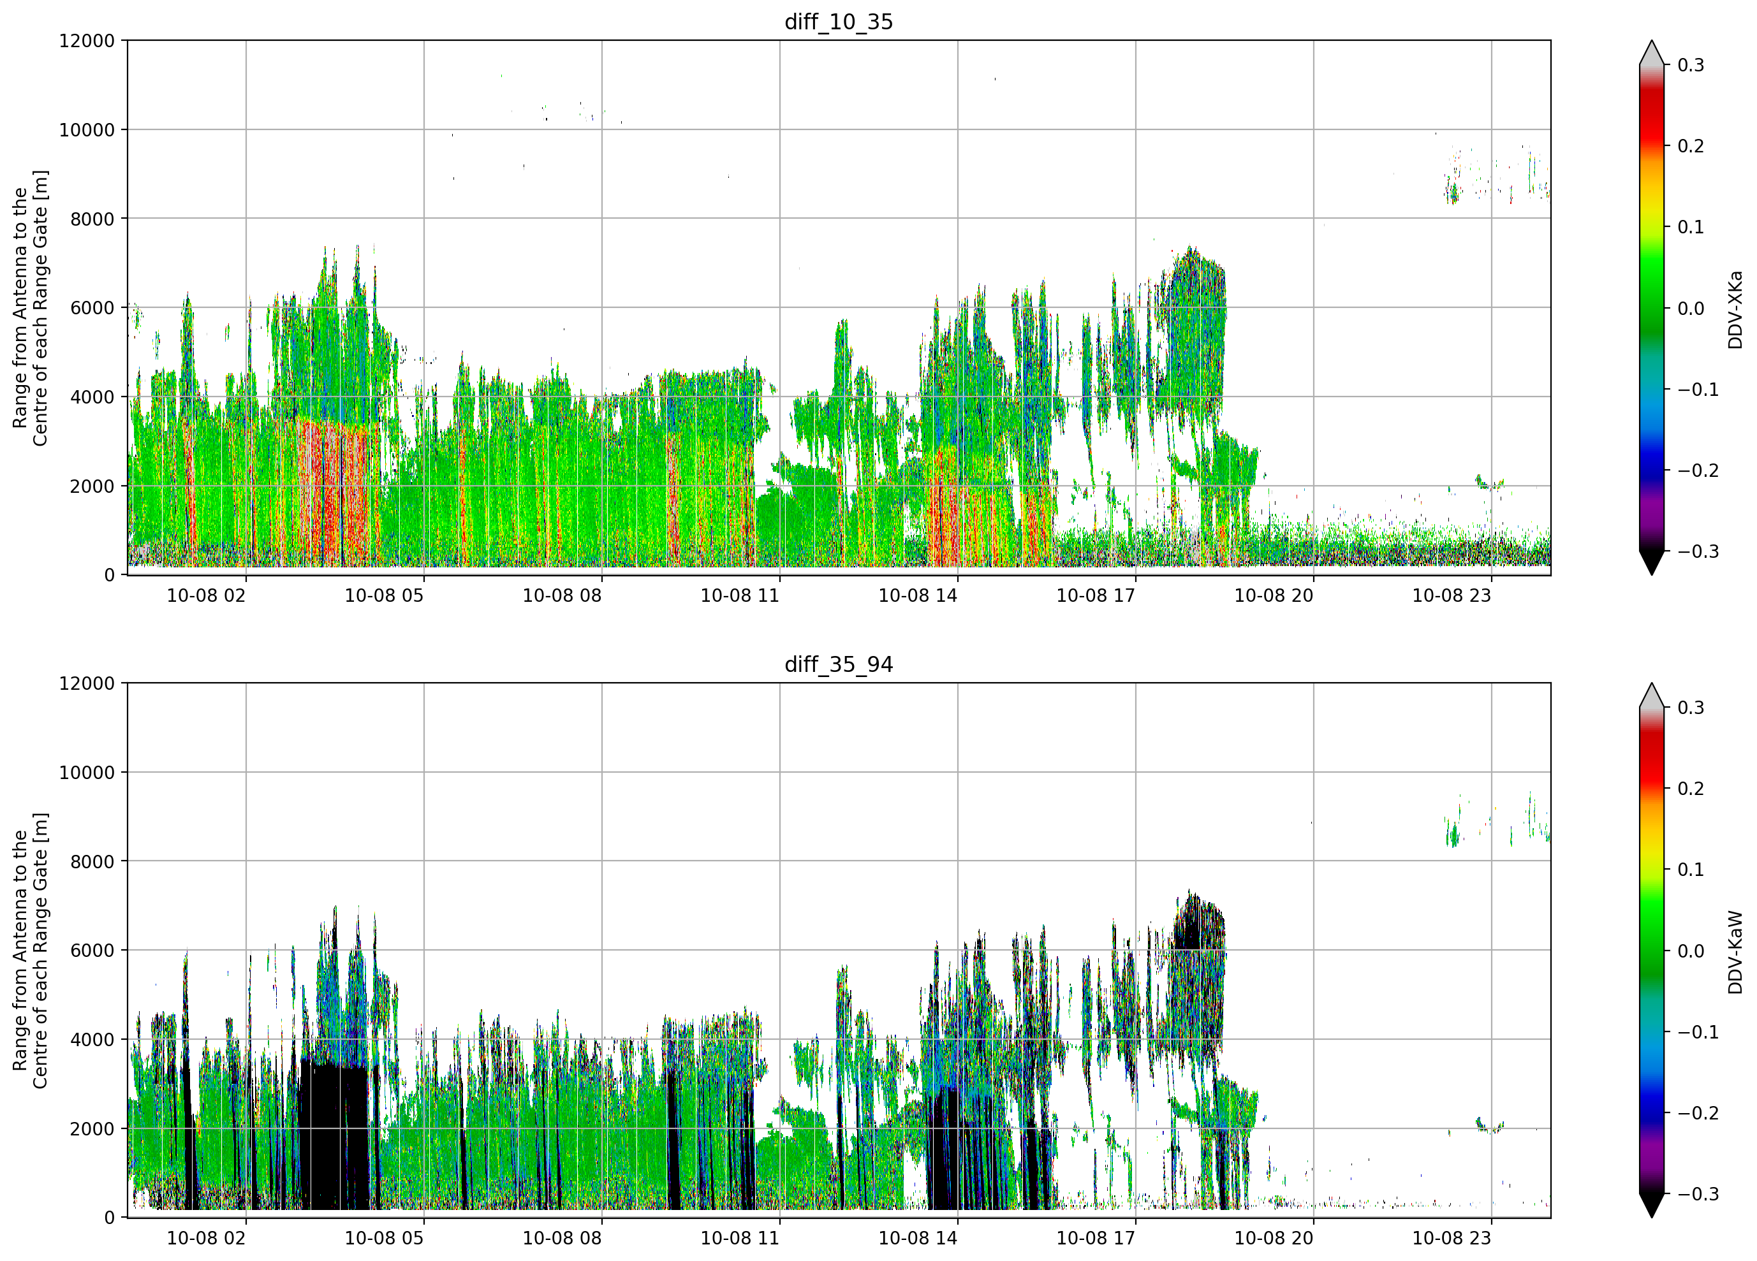1757x1261 pixels.
Task: Click the 12000 tick in diff_35_94 plot
Action: [87, 684]
